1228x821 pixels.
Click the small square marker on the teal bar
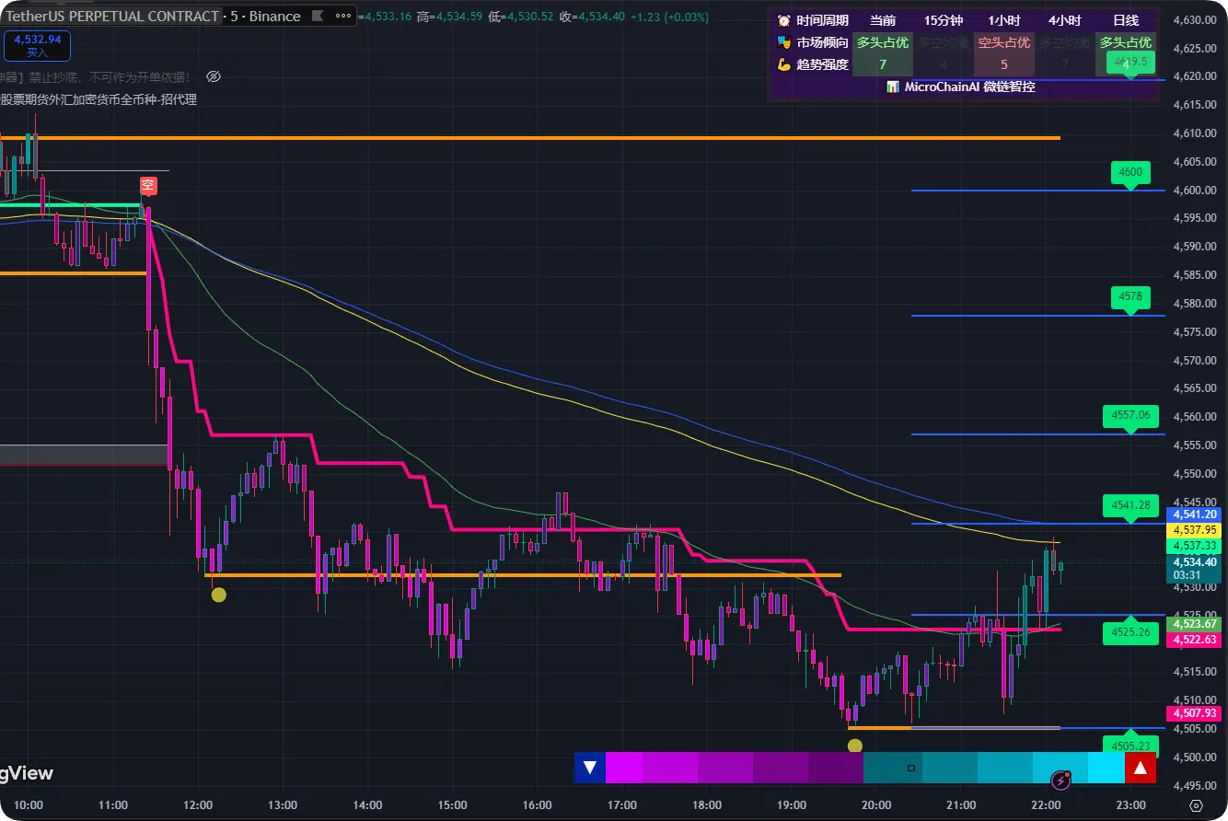(911, 767)
